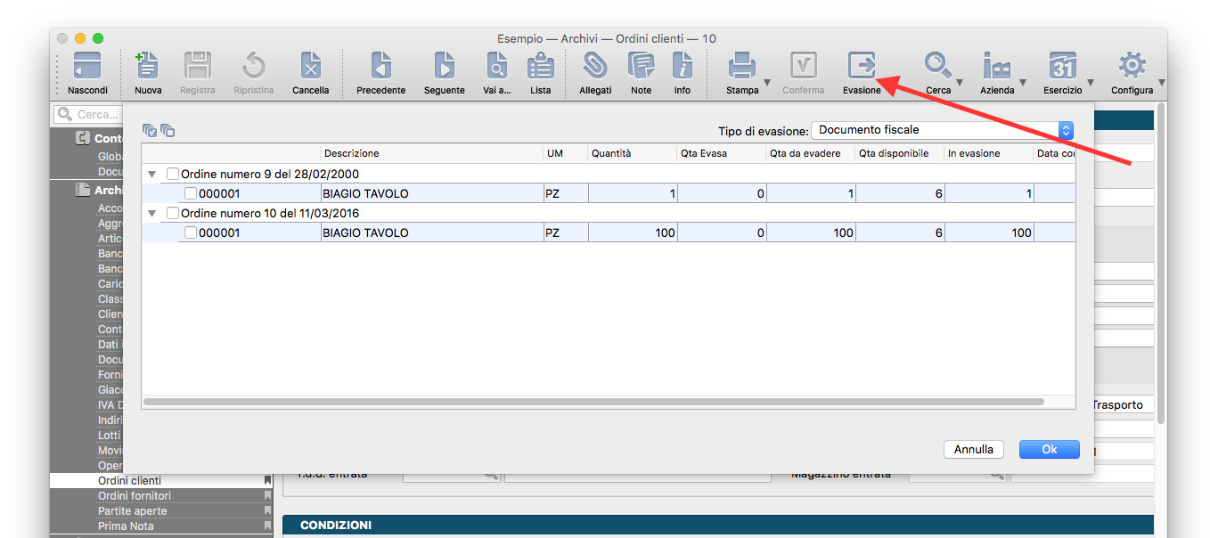
Task: Click the Nuova new document icon
Action: click(x=148, y=67)
